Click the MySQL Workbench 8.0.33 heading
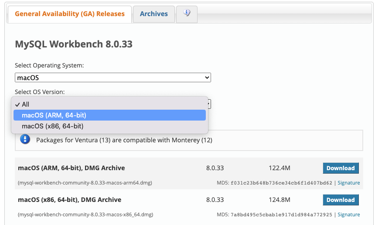The width and height of the screenshot is (375, 225). pos(74,44)
